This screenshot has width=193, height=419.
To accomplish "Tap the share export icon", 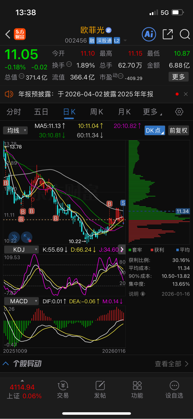I will point(168,34).
